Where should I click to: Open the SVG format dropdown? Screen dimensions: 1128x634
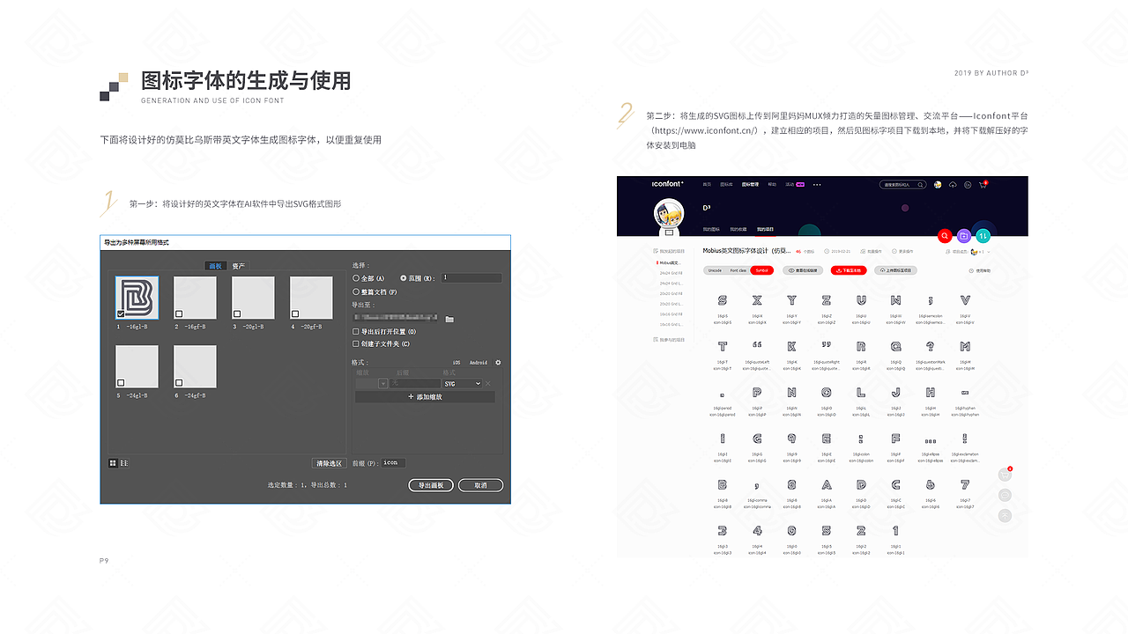click(x=462, y=384)
